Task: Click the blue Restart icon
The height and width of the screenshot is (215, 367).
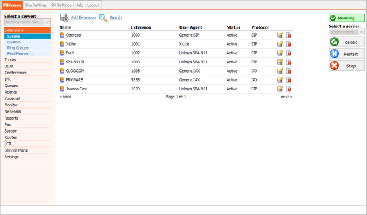Action: 334,54
